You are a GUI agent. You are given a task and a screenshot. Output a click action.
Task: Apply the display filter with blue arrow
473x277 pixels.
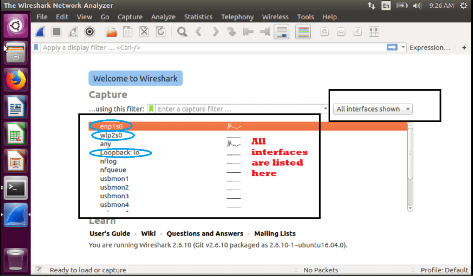pyautogui.click(x=392, y=48)
